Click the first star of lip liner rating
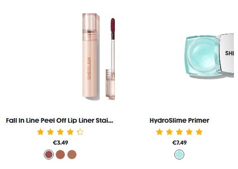 (40, 132)
